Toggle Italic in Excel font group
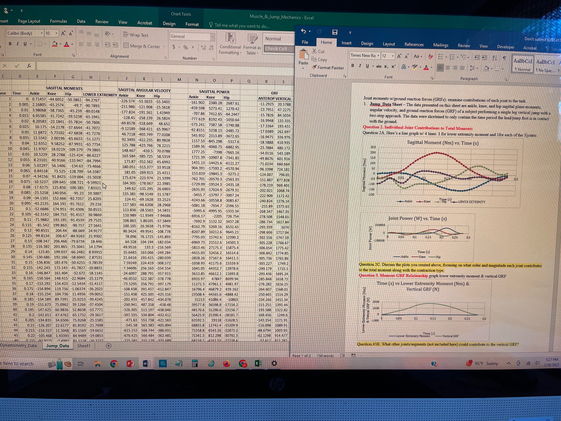 (18, 44)
